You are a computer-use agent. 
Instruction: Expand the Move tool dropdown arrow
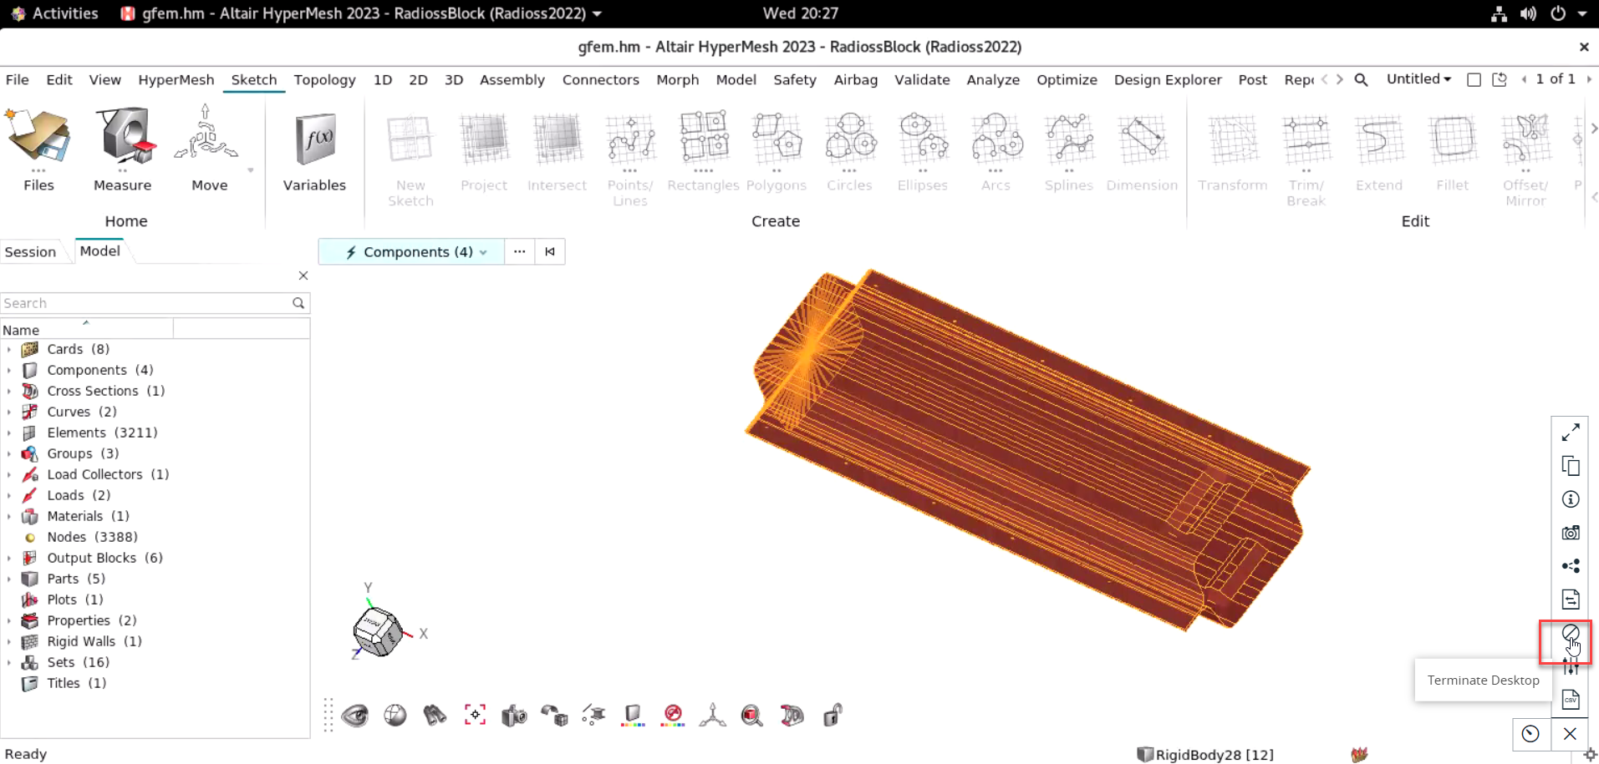tap(250, 170)
